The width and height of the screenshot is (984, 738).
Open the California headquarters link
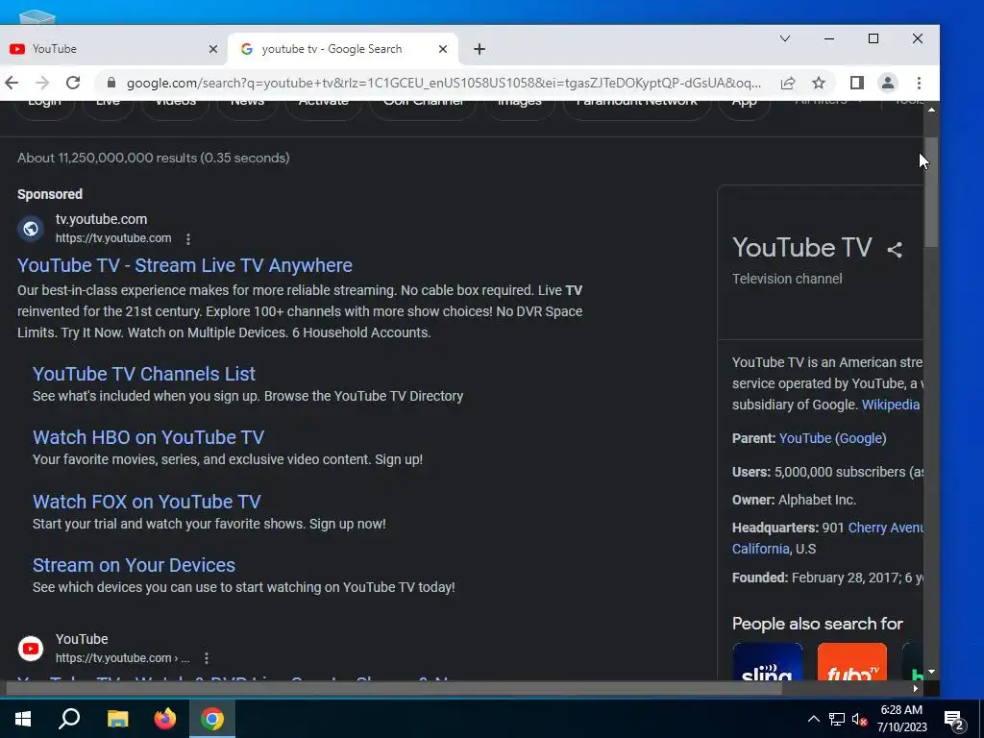click(761, 549)
